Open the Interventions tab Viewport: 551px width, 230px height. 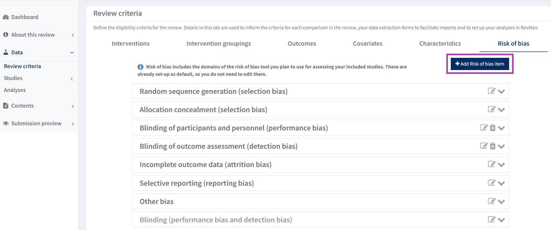tap(130, 44)
